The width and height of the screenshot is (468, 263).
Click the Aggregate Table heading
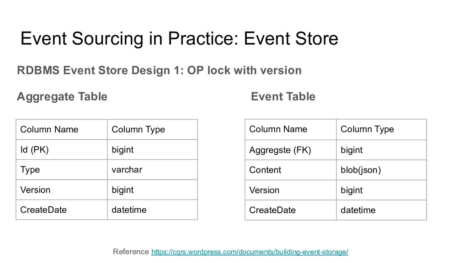point(62,97)
